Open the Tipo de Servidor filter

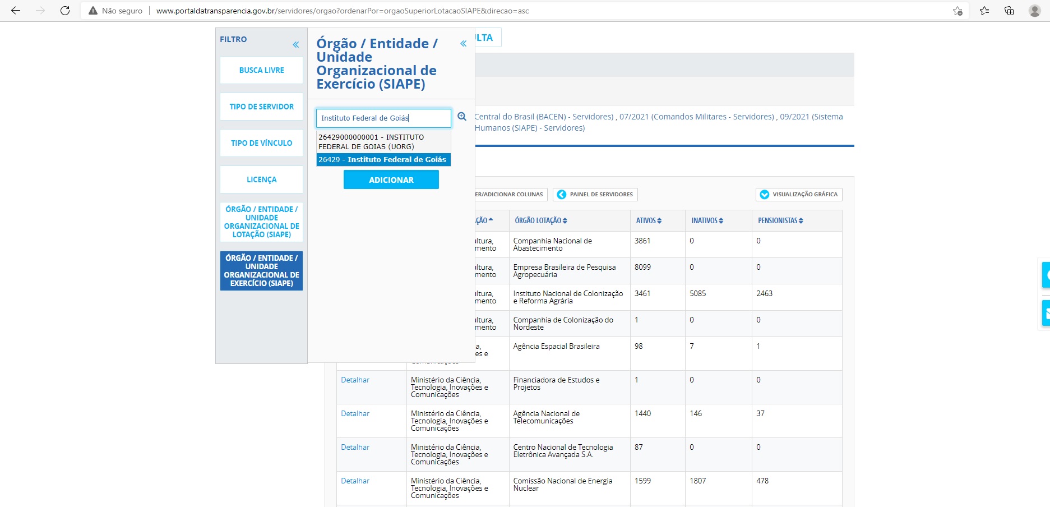click(261, 107)
